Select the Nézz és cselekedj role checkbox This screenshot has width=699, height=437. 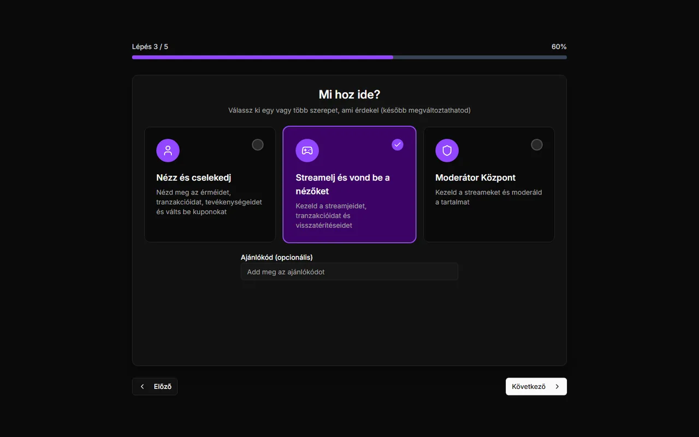click(258, 145)
